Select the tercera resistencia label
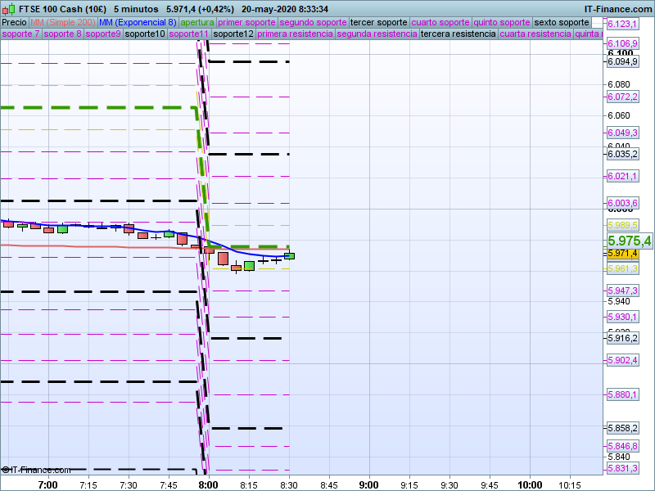 pos(457,34)
